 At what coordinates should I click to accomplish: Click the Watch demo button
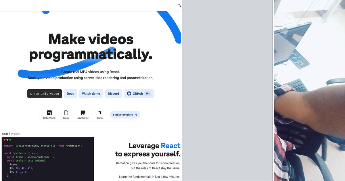[x=91, y=94]
